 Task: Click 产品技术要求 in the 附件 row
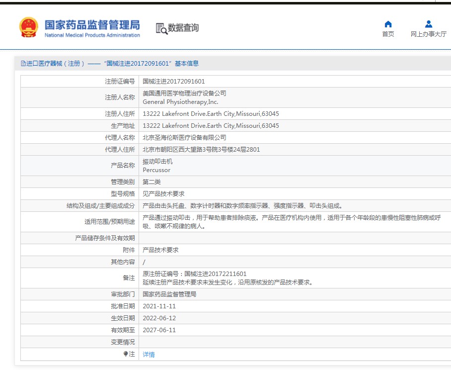pos(160,250)
